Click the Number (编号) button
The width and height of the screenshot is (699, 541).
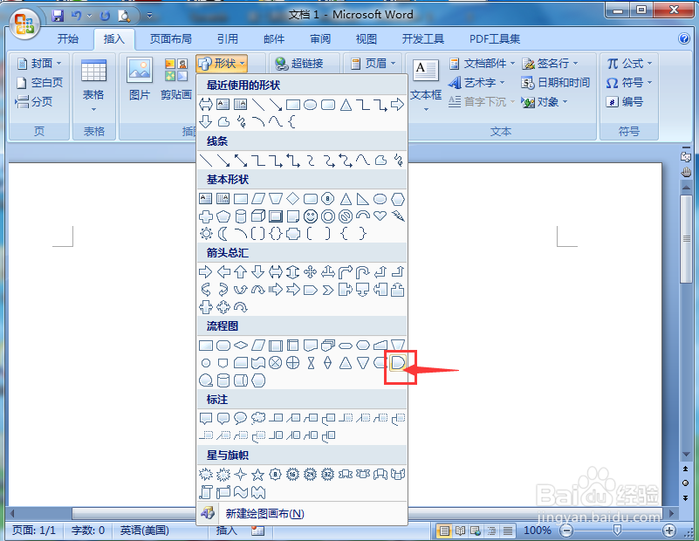tap(625, 102)
